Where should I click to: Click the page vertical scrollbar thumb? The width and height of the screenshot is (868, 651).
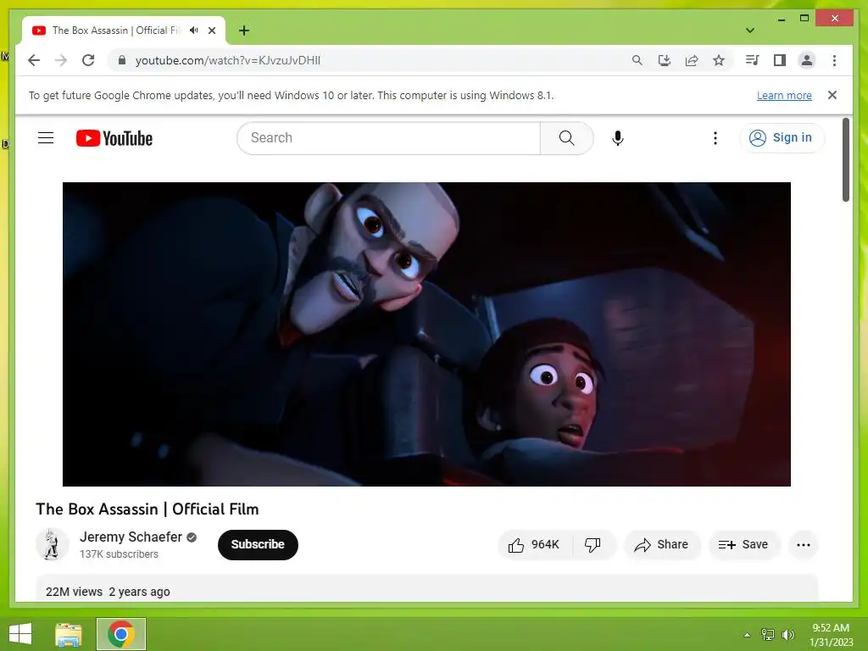pos(845,160)
